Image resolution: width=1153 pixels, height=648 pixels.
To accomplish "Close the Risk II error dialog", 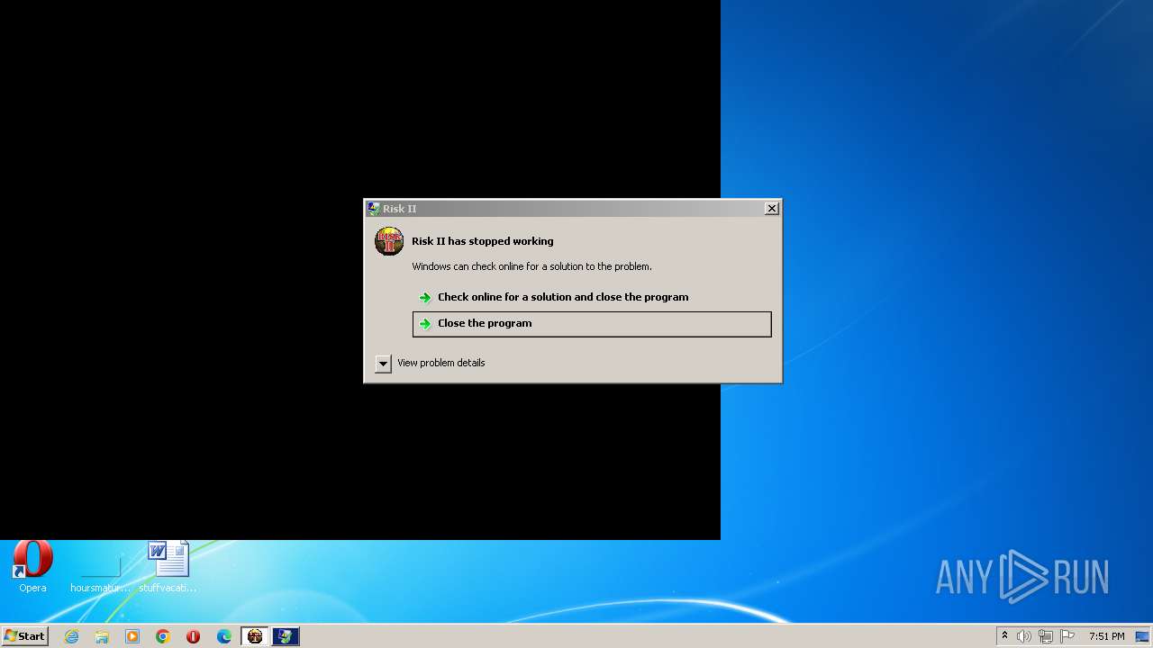I will [x=772, y=208].
